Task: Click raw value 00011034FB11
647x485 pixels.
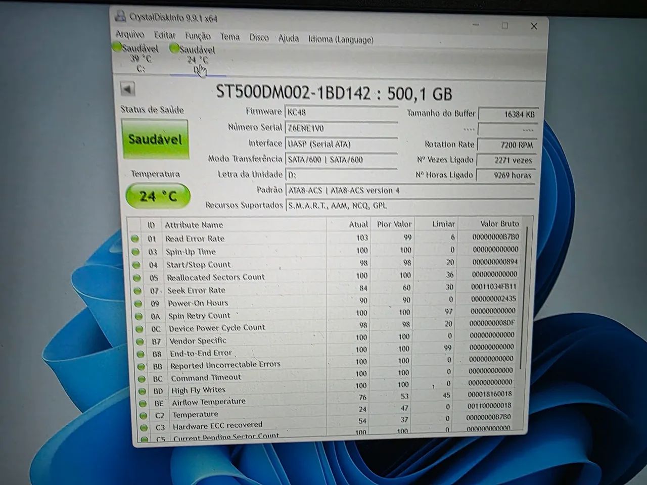Action: [x=494, y=286]
